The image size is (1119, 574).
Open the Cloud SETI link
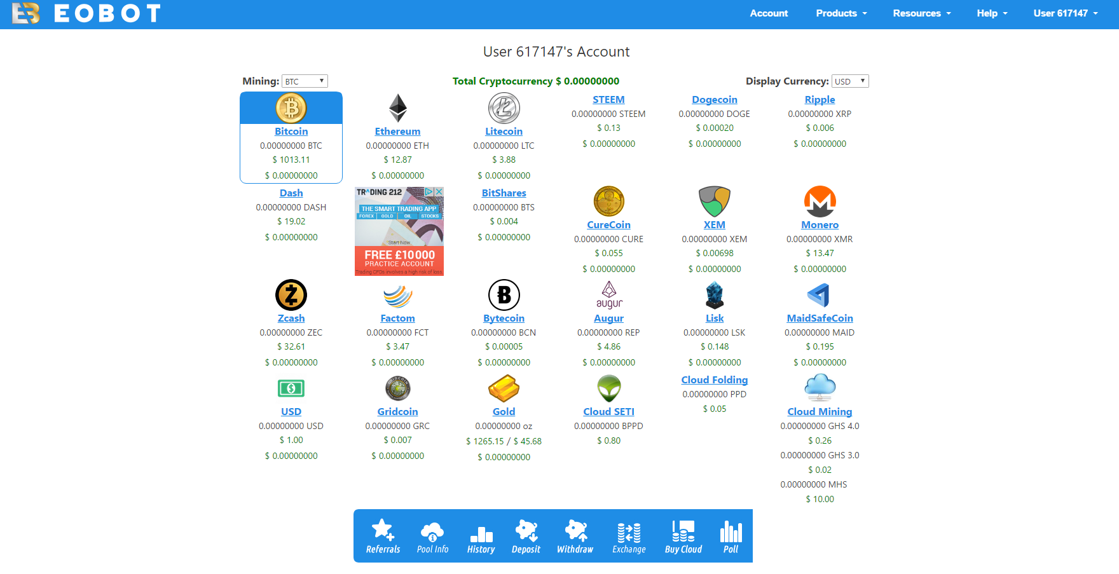point(609,412)
